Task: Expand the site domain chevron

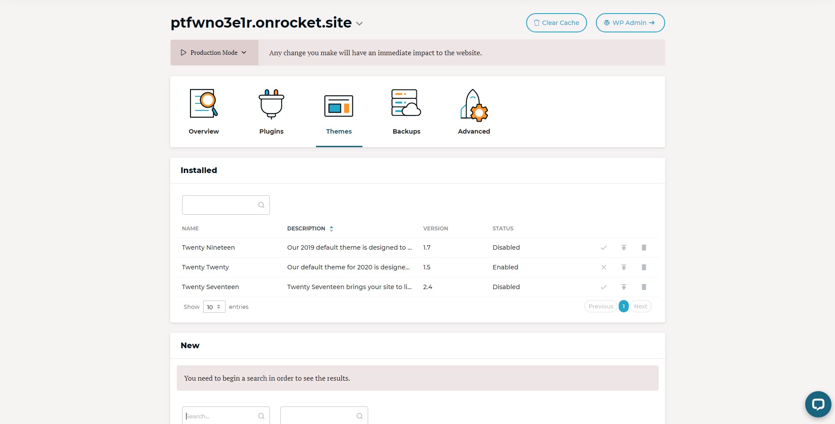Action: 359,24
